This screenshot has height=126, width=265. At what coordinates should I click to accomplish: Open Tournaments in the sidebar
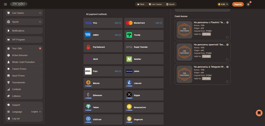pyautogui.click(x=18, y=82)
